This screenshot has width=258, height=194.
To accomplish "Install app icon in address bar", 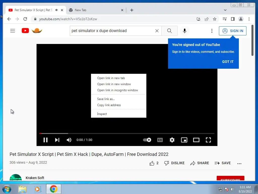I will click(199, 19).
